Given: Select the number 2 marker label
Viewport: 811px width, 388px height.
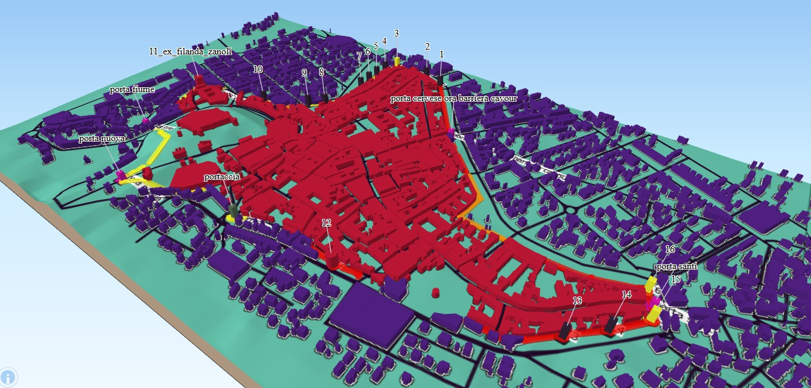Looking at the screenshot, I should [x=427, y=47].
